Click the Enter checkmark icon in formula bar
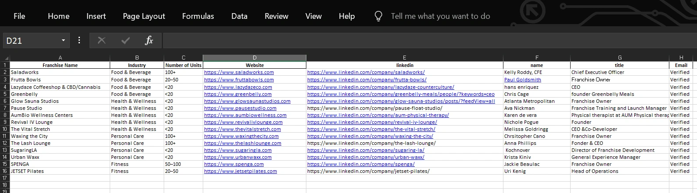Viewport: 697px width, 193px height. pyautogui.click(x=126, y=41)
